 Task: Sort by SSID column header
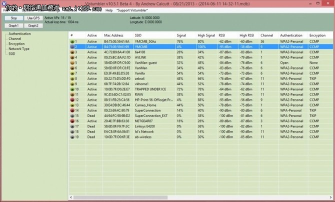click(x=154, y=35)
